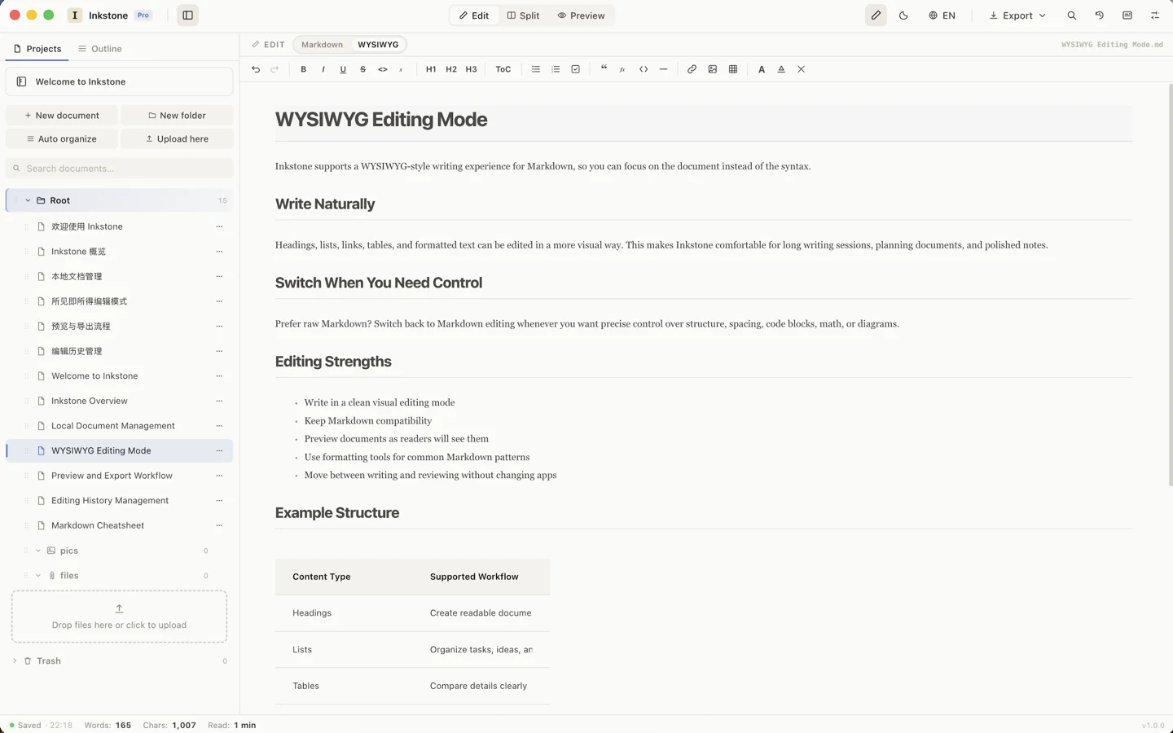This screenshot has width=1173, height=733.
Task: Insert a Heading 3
Action: [x=471, y=69]
